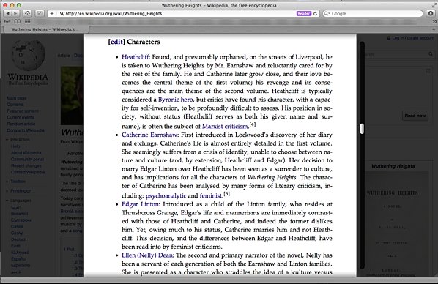This screenshot has height=284, width=438.
Task: Click the lead article photo thumbnail
Action: pyautogui.click(x=72, y=95)
